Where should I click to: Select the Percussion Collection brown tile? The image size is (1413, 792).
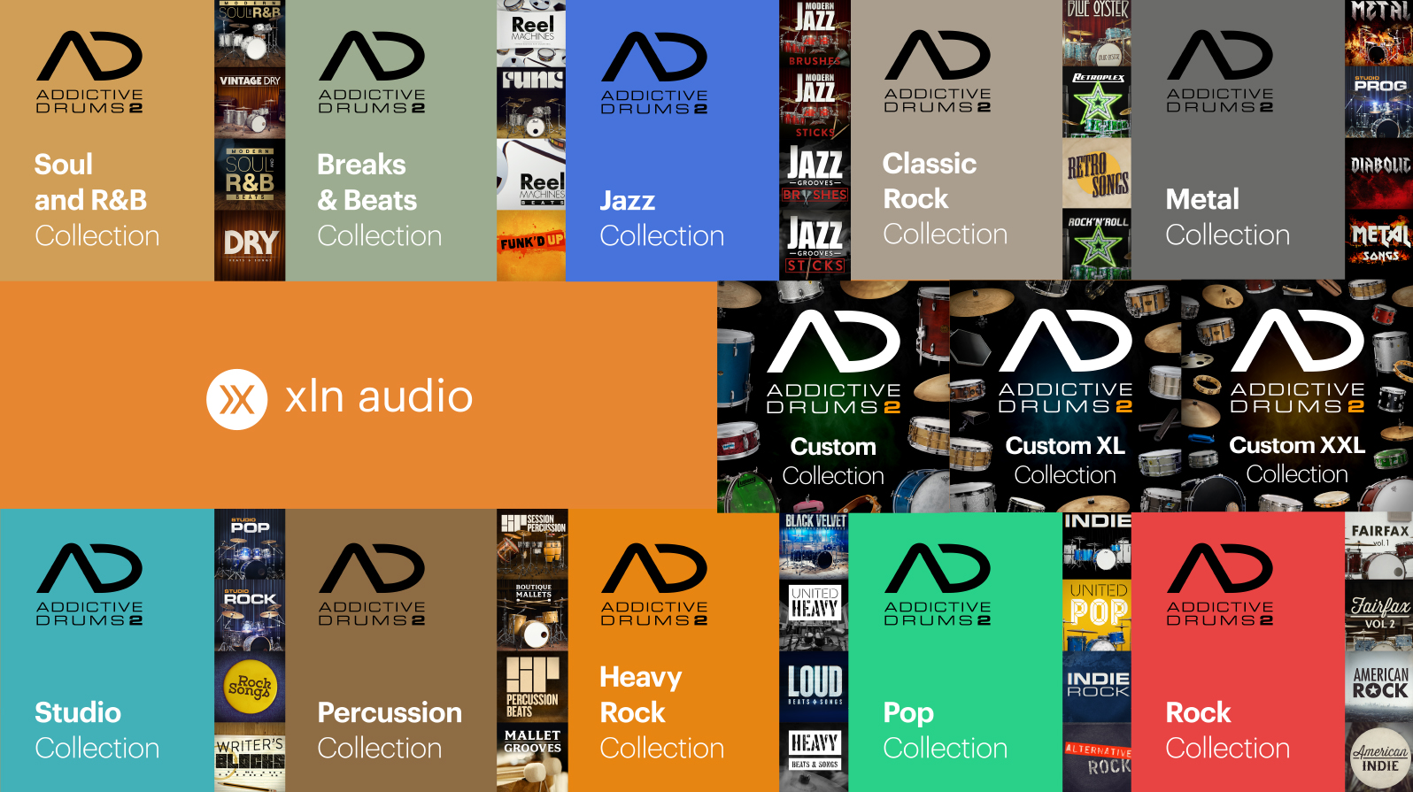click(390, 650)
